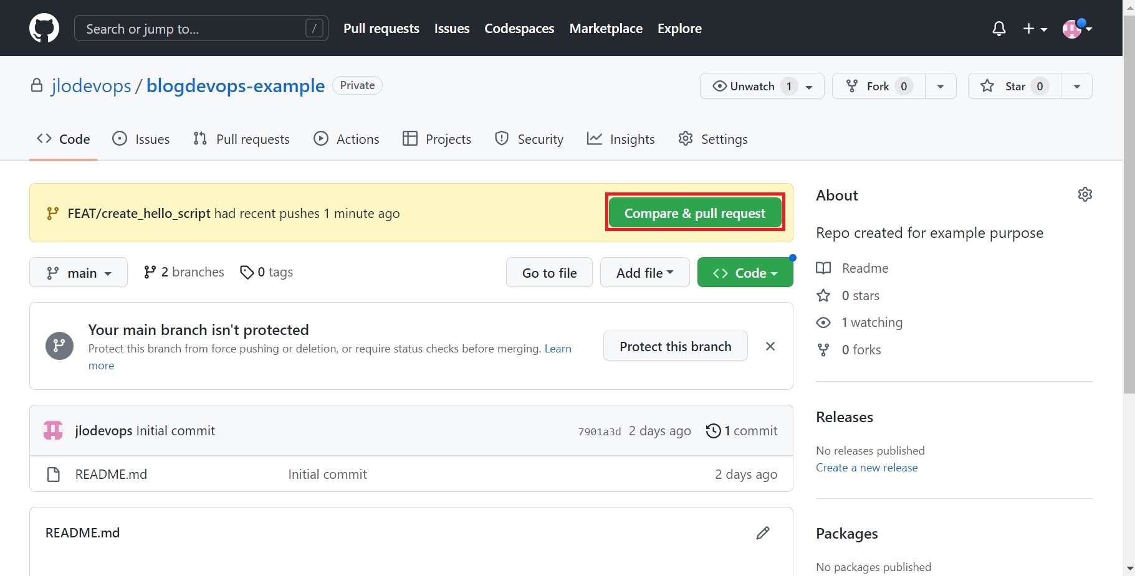Viewport: 1135px width, 576px height.
Task: Switch to the Insights tab
Action: click(x=621, y=139)
